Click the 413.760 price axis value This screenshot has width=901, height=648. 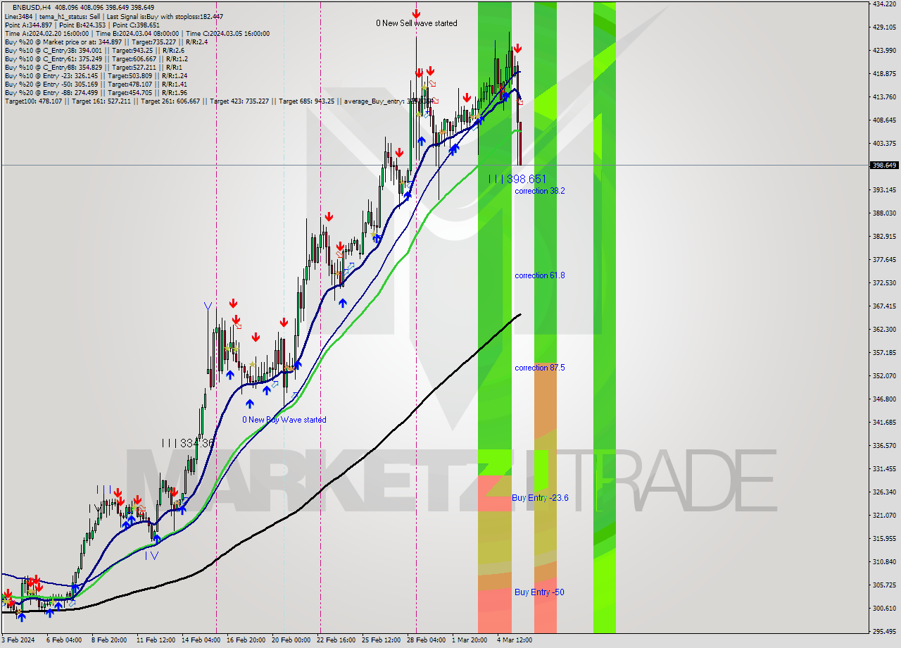point(884,96)
